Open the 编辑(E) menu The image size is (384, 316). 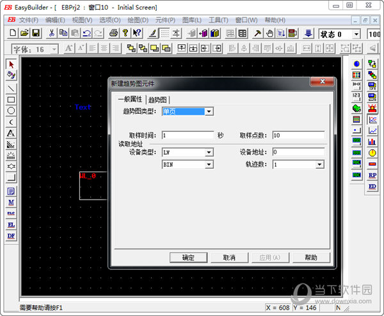(55, 20)
